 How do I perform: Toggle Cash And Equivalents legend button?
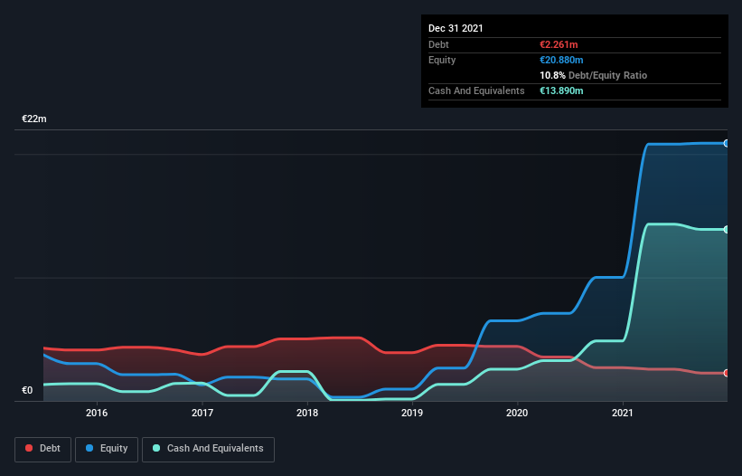pyautogui.click(x=208, y=449)
